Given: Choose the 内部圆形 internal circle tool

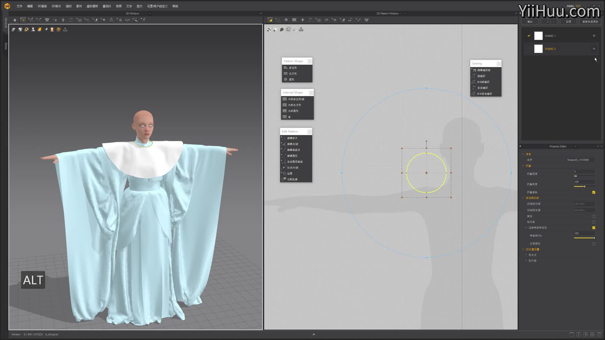Looking at the screenshot, I should pyautogui.click(x=293, y=111).
